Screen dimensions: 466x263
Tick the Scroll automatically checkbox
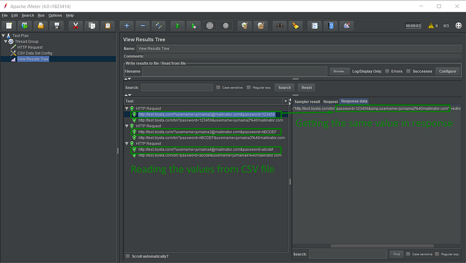click(x=128, y=256)
